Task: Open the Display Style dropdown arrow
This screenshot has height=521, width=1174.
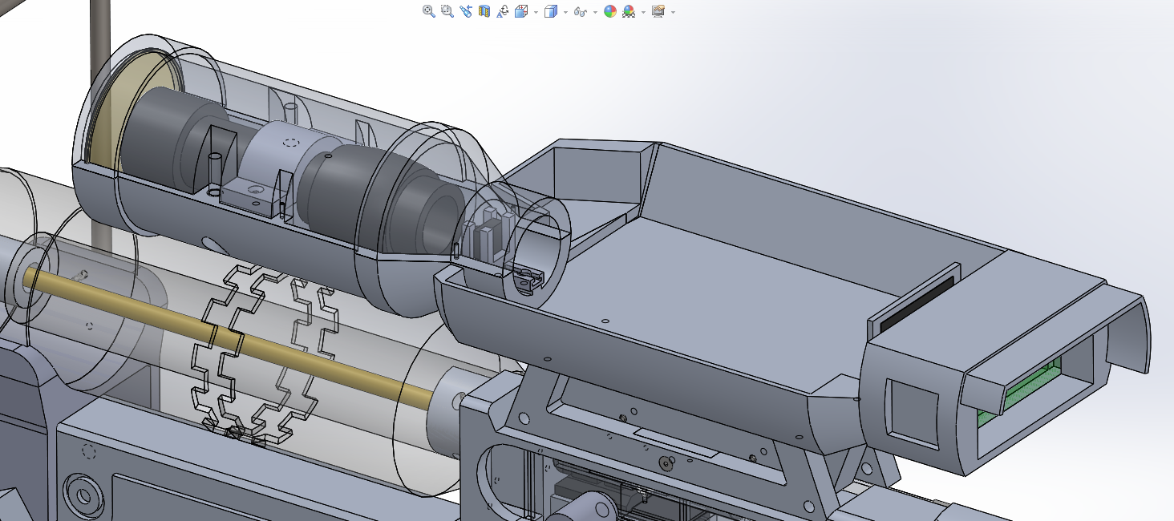Action: tap(565, 12)
